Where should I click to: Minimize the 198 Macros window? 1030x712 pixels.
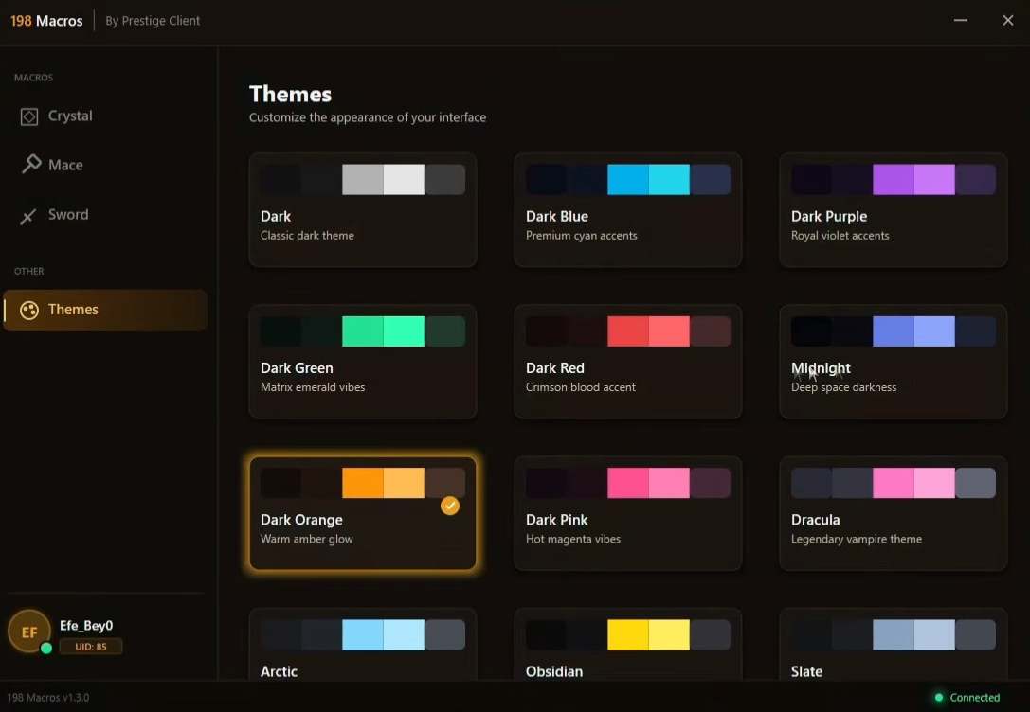(961, 20)
